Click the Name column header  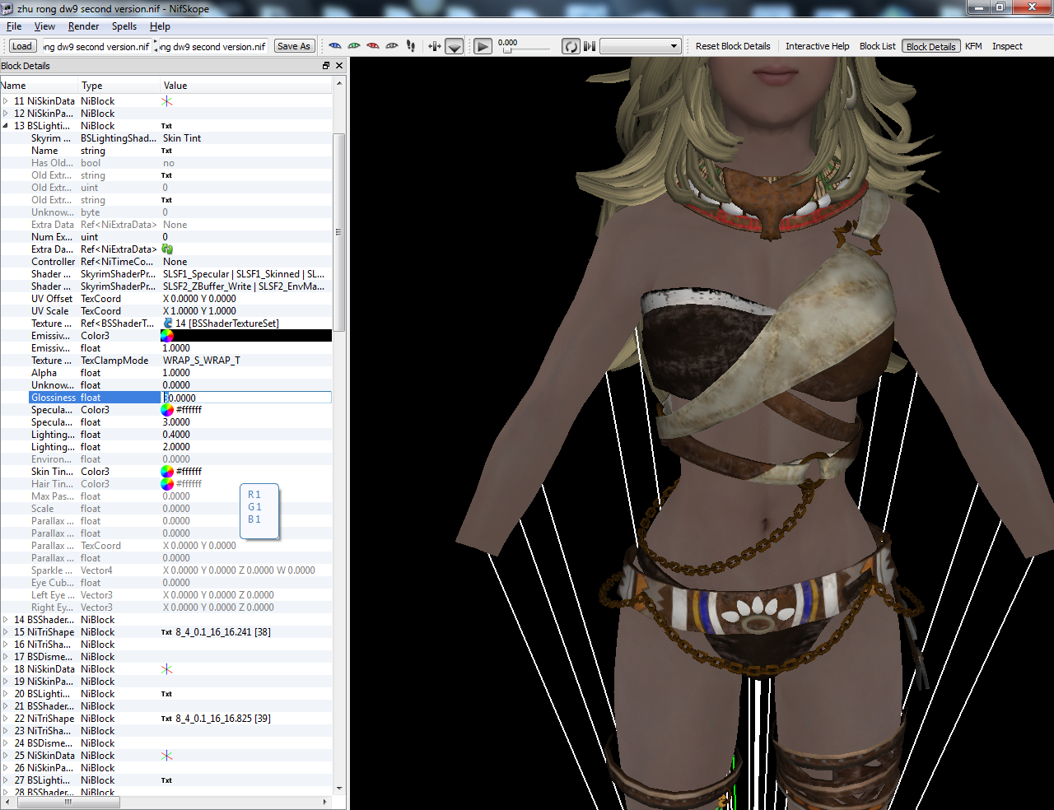[x=40, y=85]
